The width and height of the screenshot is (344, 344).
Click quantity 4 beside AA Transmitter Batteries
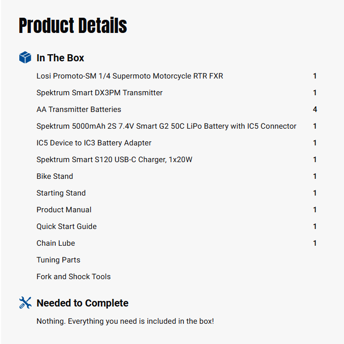[315, 109]
